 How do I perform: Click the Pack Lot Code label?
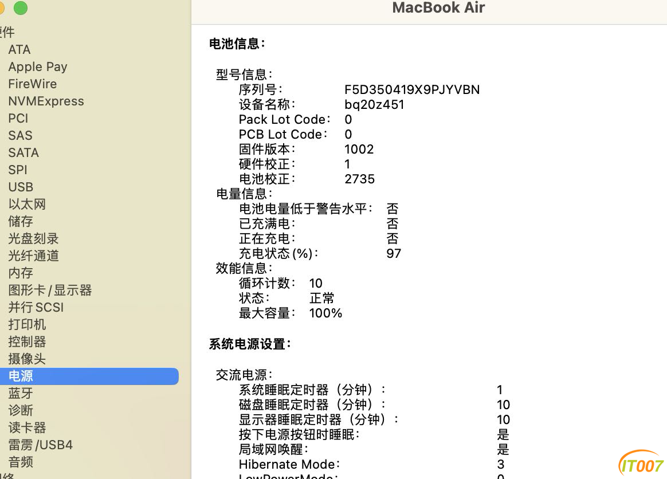pyautogui.click(x=284, y=120)
